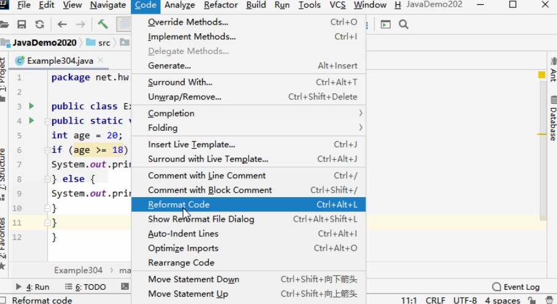Build project with the green hammer icon
The width and height of the screenshot is (557, 304).
point(103,24)
